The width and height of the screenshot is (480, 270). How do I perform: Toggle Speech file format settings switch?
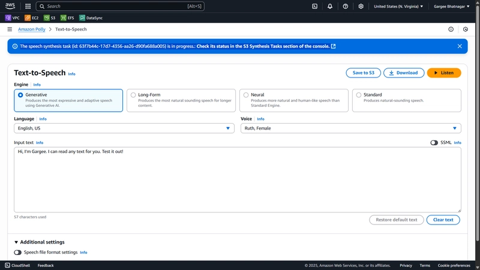(x=18, y=252)
